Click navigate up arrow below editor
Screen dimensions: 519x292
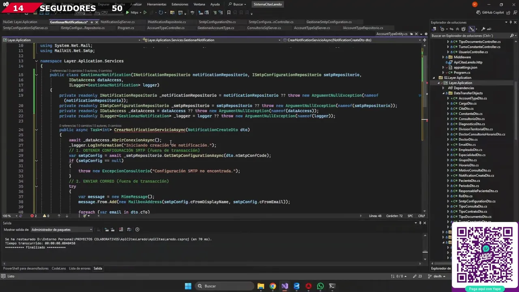[x=59, y=216]
